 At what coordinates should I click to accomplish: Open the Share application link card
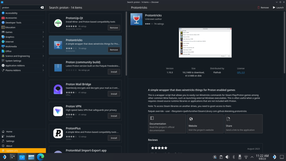coord(244,124)
